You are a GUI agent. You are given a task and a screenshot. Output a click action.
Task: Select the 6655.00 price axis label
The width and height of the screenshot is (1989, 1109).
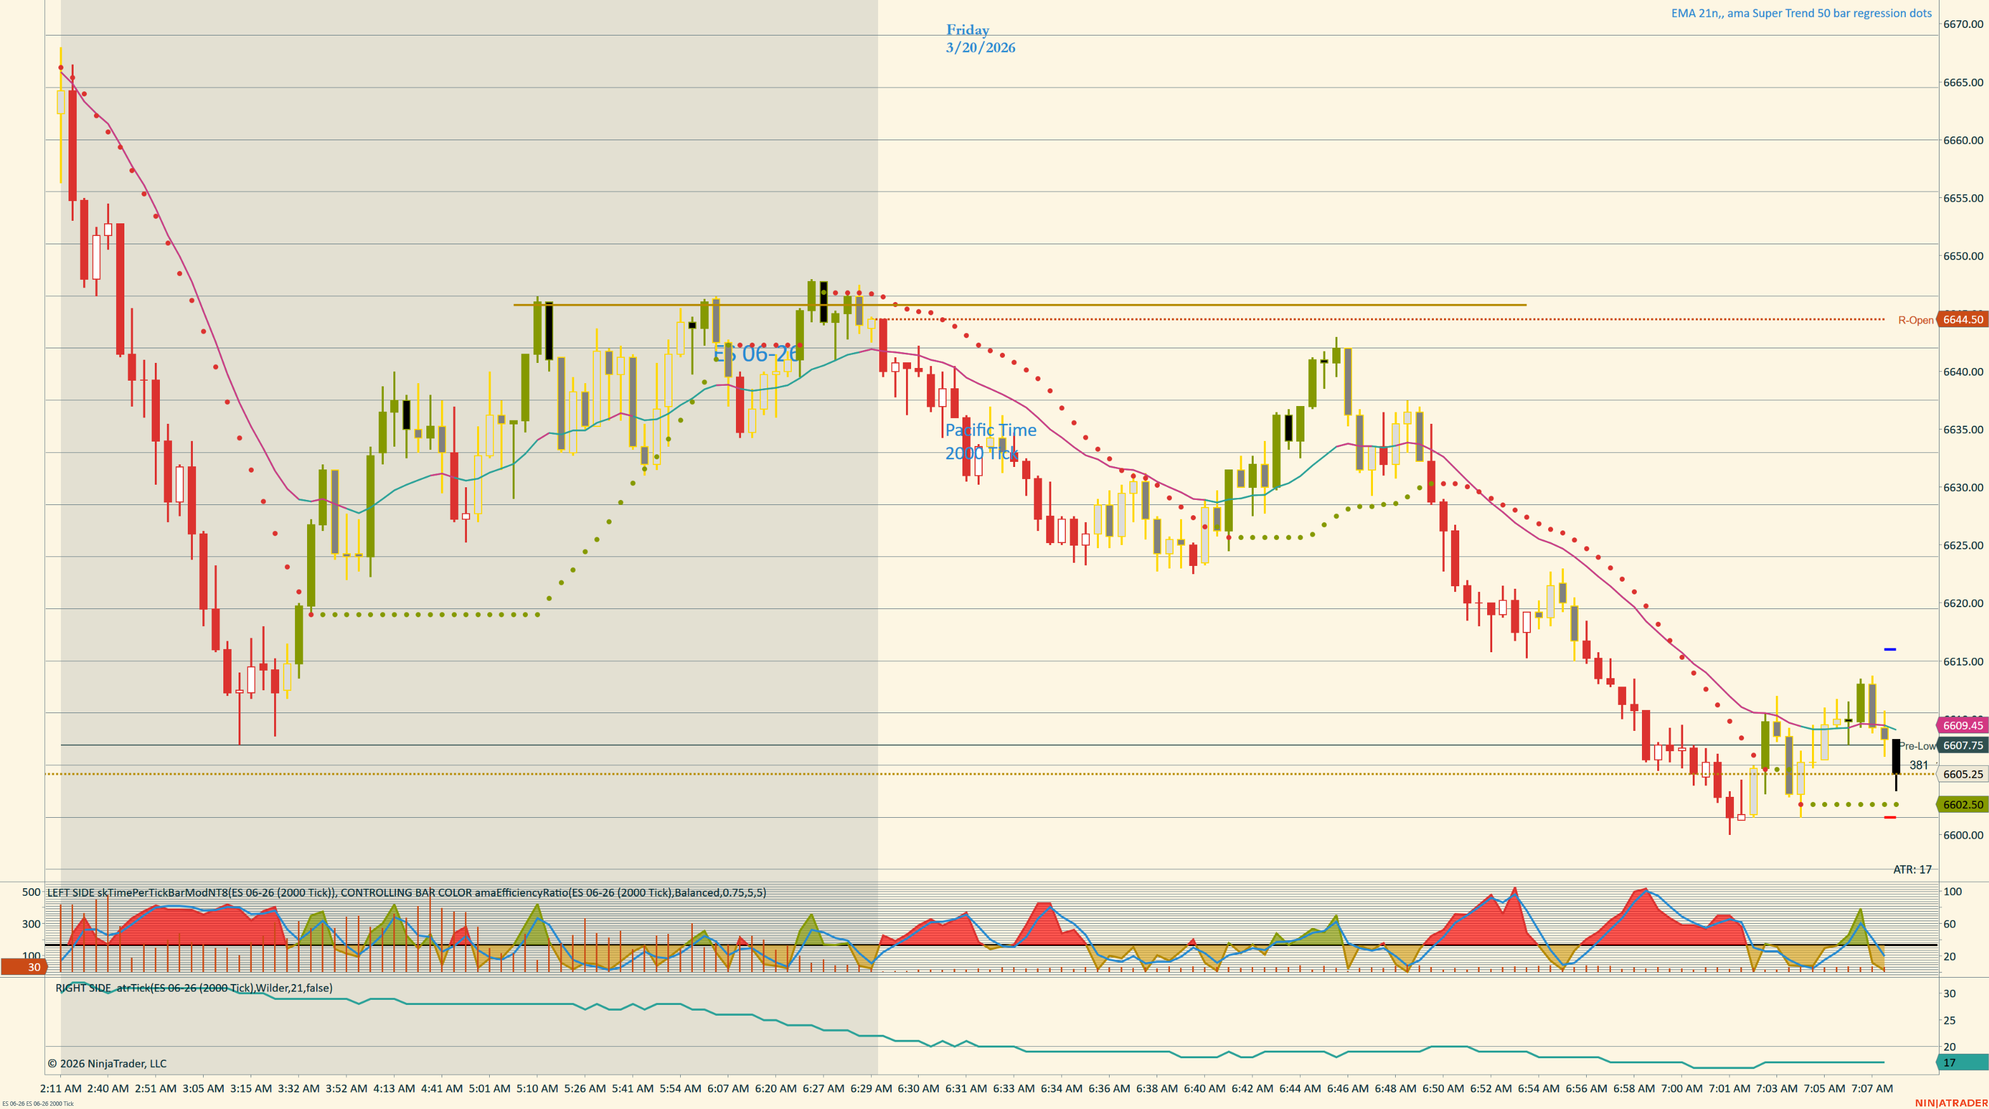(x=1963, y=198)
